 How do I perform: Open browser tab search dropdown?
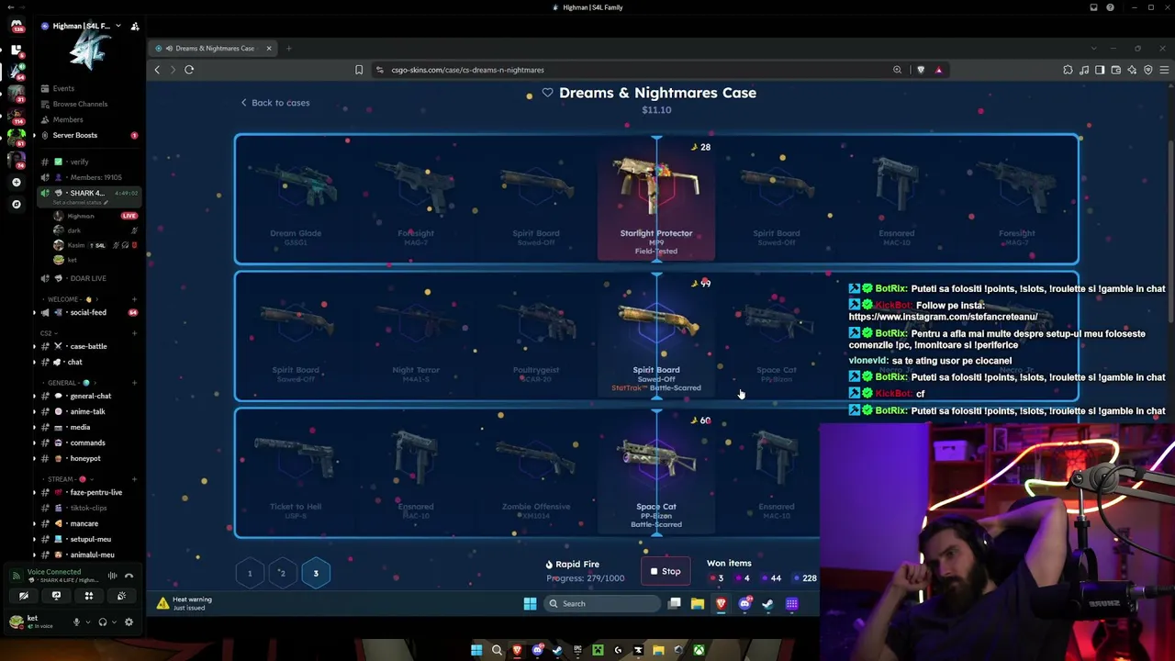point(1094,48)
